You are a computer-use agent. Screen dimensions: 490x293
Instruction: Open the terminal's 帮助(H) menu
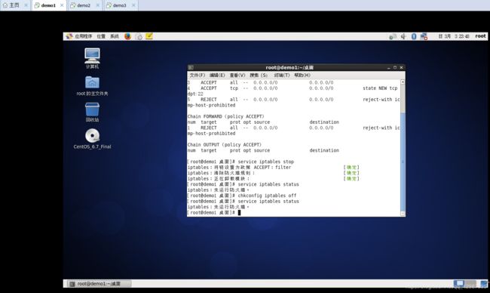pyautogui.click(x=302, y=75)
